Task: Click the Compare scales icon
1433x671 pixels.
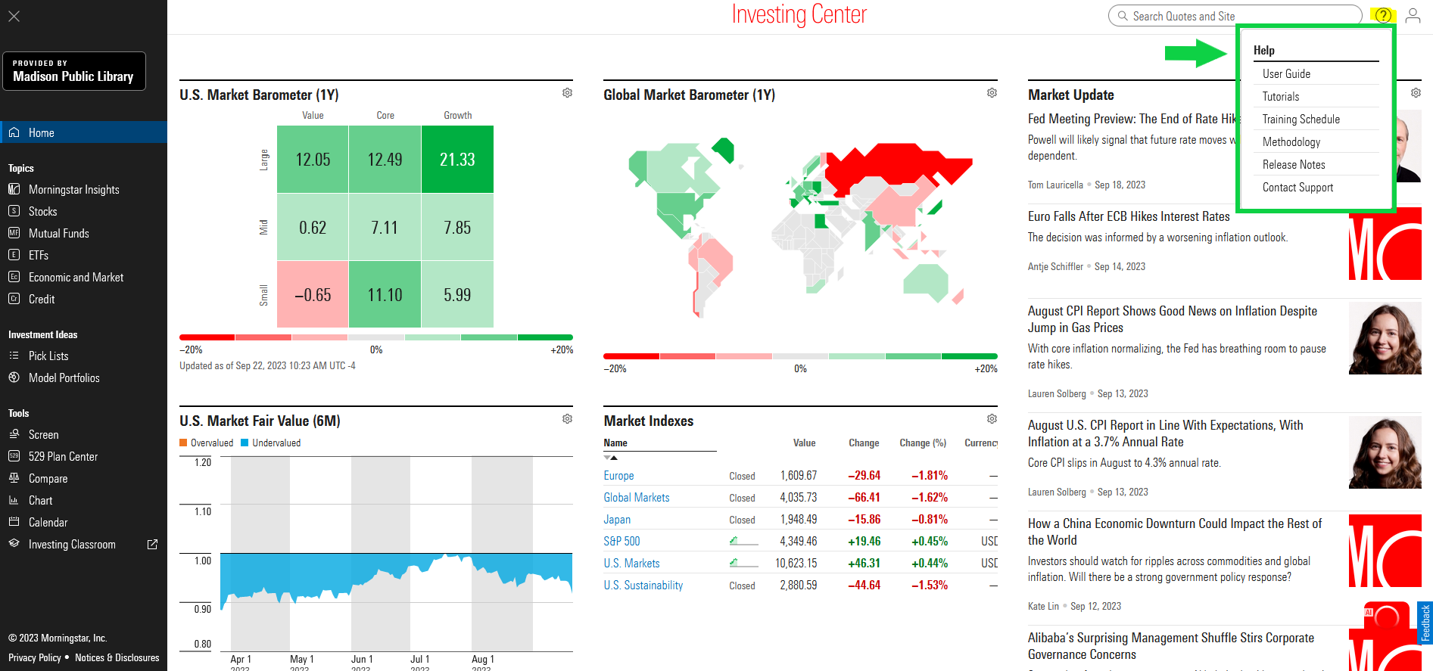Action: [x=14, y=478]
